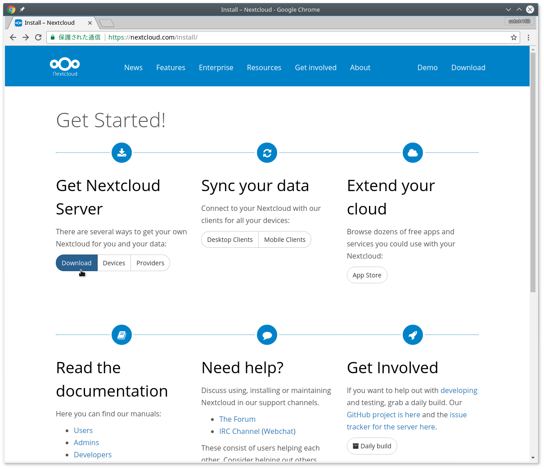The image size is (544, 469).
Task: Click the scrollbar up arrow
Action: pyautogui.click(x=533, y=49)
